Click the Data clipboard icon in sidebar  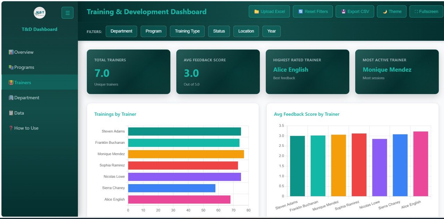[x=11, y=113]
